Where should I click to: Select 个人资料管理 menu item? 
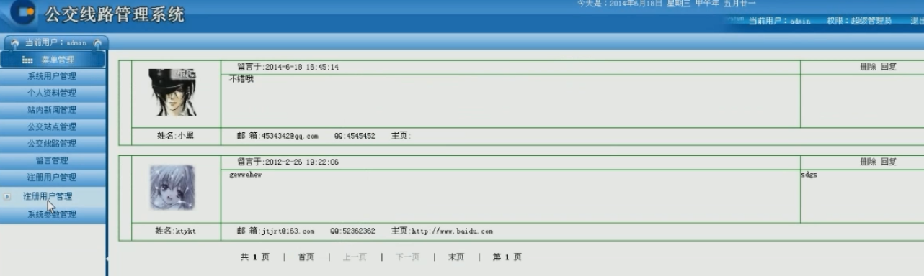tap(52, 93)
